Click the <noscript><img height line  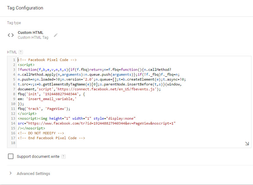(x=76, y=119)
